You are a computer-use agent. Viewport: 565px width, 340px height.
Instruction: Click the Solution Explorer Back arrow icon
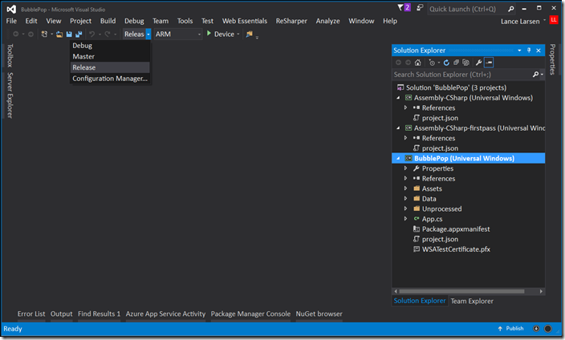398,63
